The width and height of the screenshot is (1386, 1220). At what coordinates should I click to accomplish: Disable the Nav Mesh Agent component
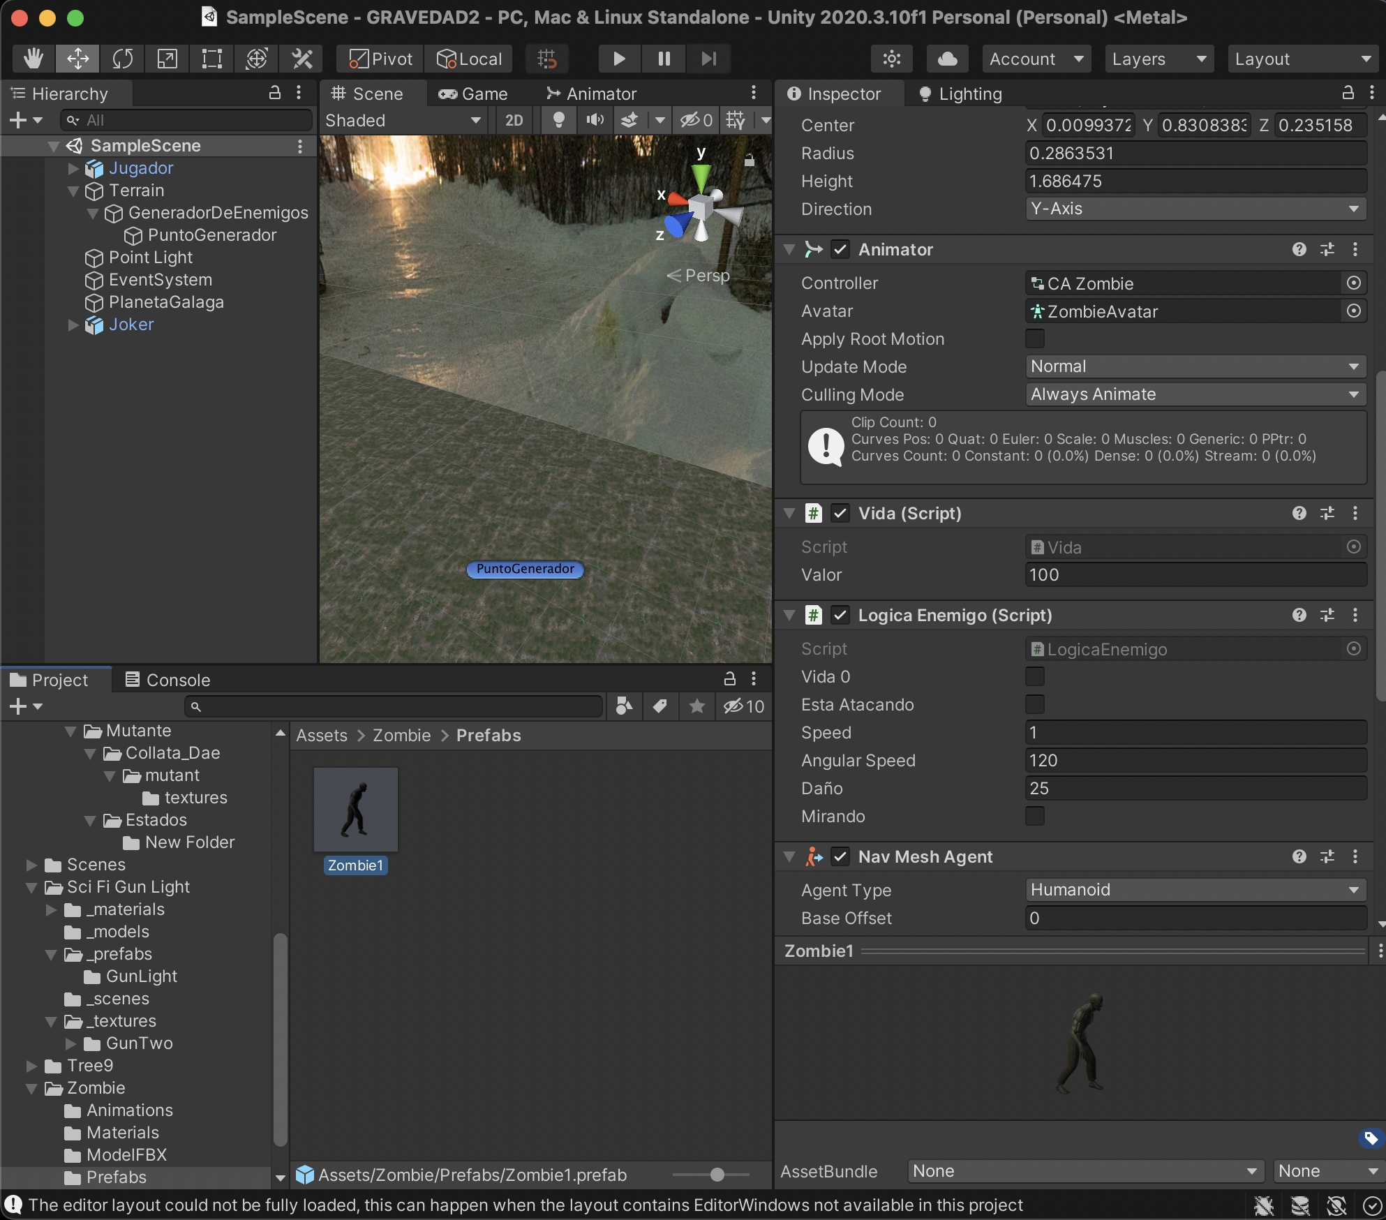point(840,856)
